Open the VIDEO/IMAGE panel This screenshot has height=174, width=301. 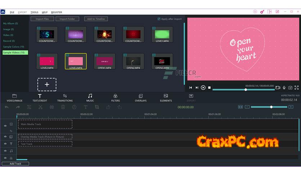(x=14, y=98)
